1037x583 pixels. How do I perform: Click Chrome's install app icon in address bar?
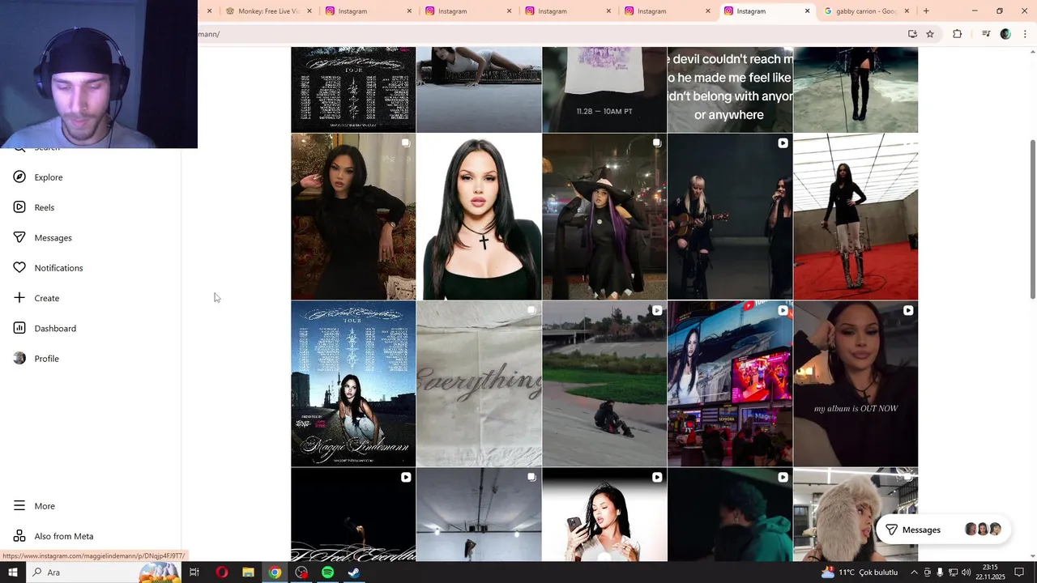[912, 34]
